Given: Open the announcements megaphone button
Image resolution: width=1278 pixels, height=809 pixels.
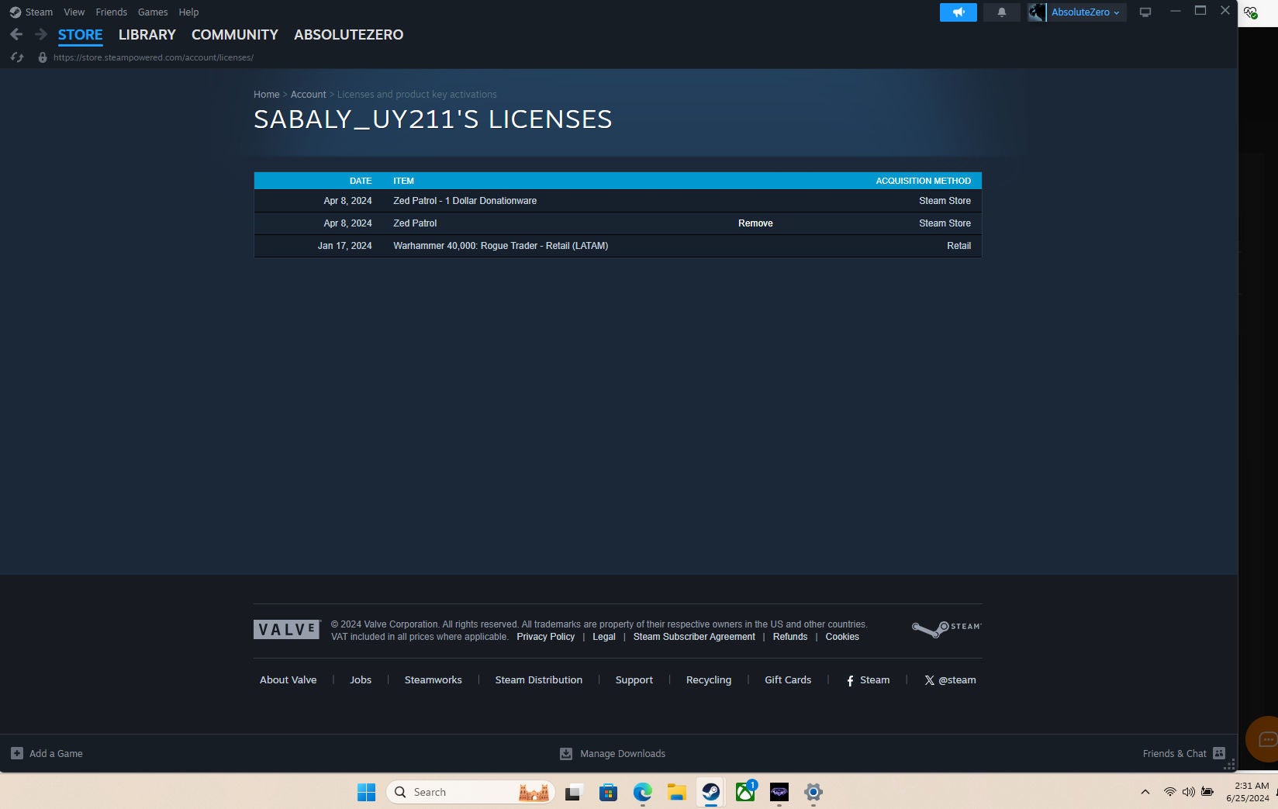Looking at the screenshot, I should pyautogui.click(x=958, y=12).
